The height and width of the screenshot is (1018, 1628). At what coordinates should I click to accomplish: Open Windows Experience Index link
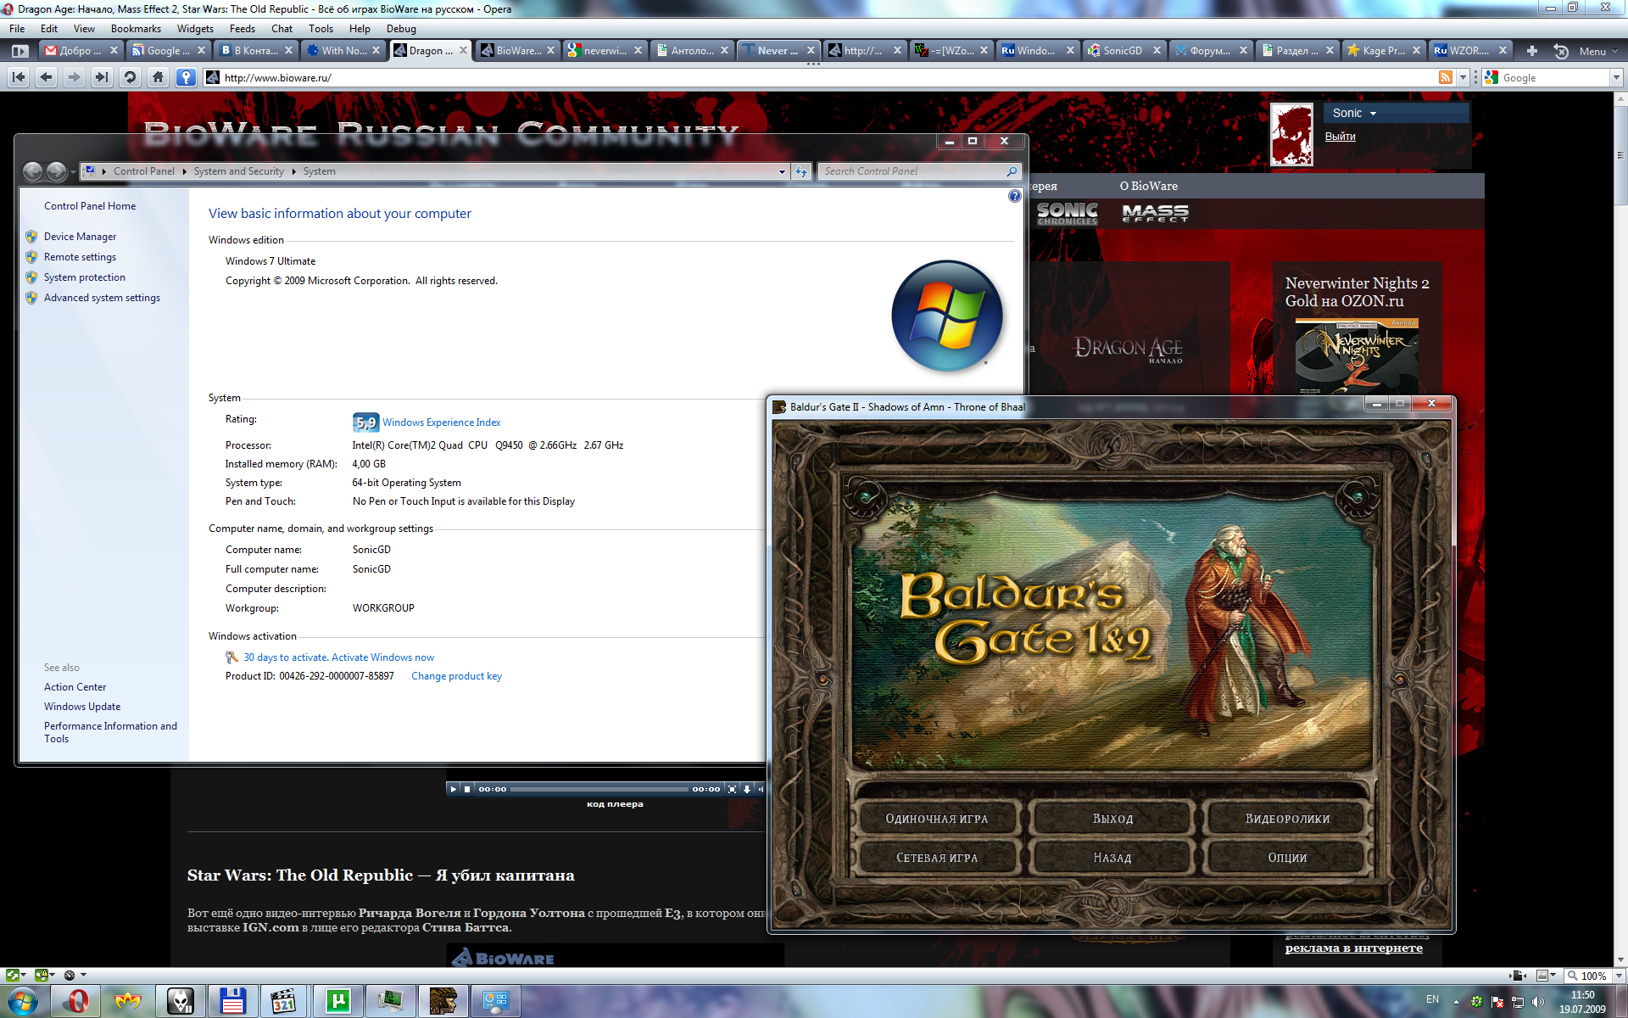(441, 422)
